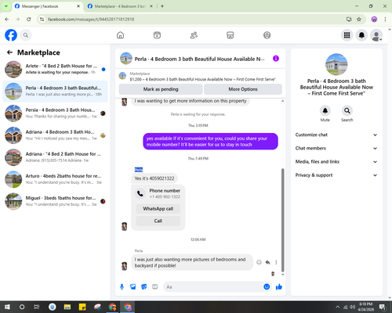Attach a photo file icon
The height and width of the screenshot is (313, 392).
coord(133,287)
